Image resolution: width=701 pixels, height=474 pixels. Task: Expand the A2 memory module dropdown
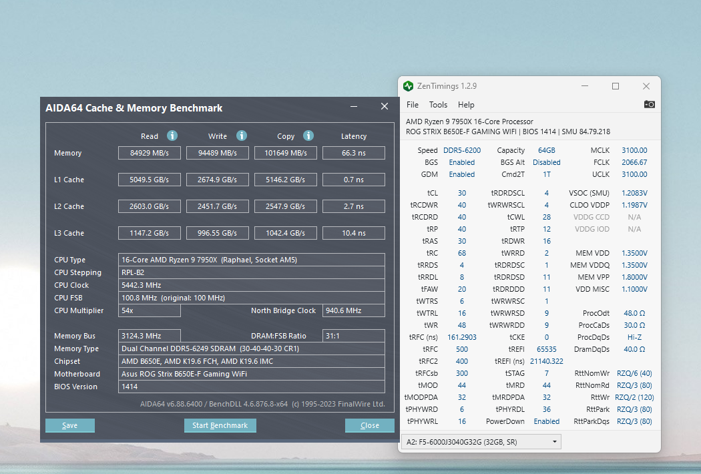click(481, 442)
